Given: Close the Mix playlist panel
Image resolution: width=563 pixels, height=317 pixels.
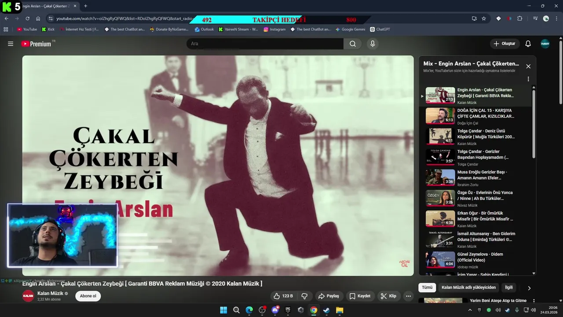Looking at the screenshot, I should point(528,66).
